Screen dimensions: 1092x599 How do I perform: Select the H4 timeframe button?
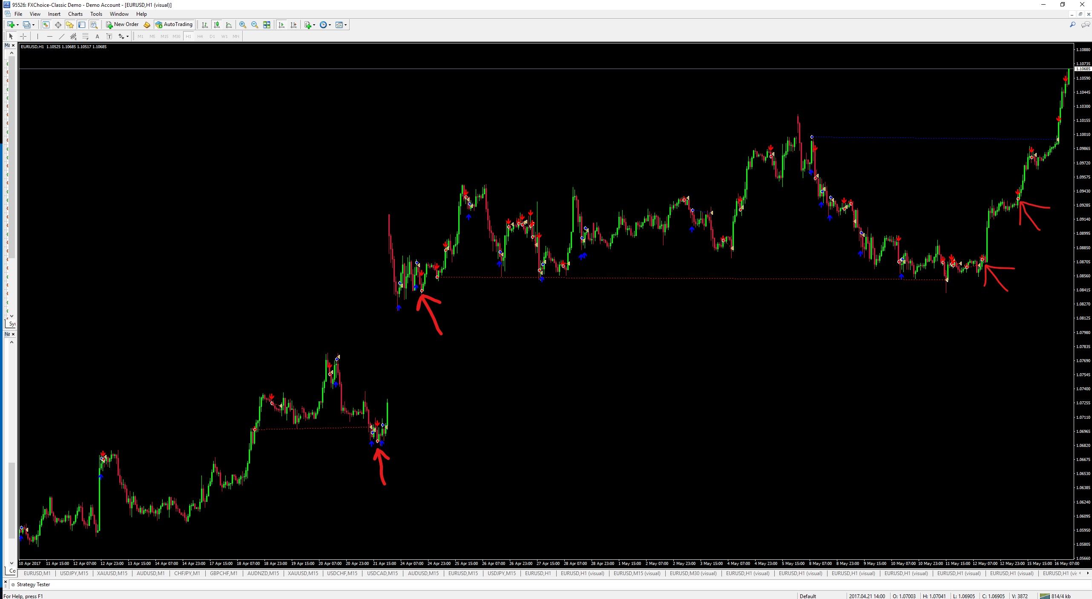(x=200, y=37)
